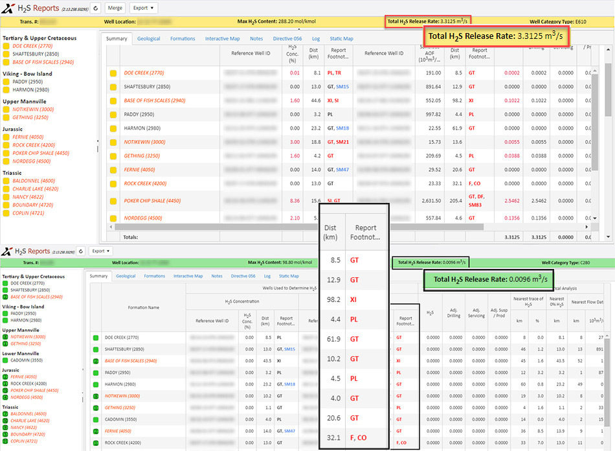Viewport: 615px width, 451px height.
Task: Collapse the left formation panel with the splitter arrow
Action: (98, 141)
